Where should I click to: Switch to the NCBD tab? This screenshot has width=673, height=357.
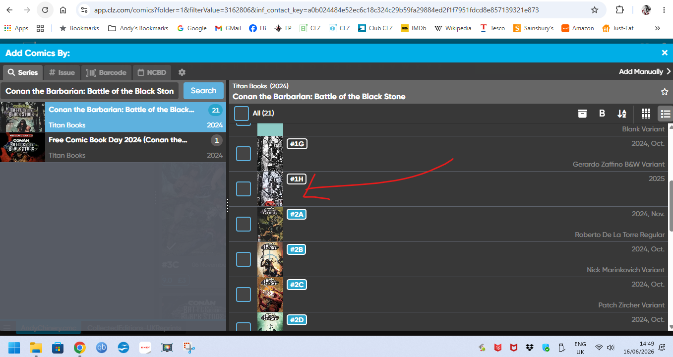(x=152, y=72)
